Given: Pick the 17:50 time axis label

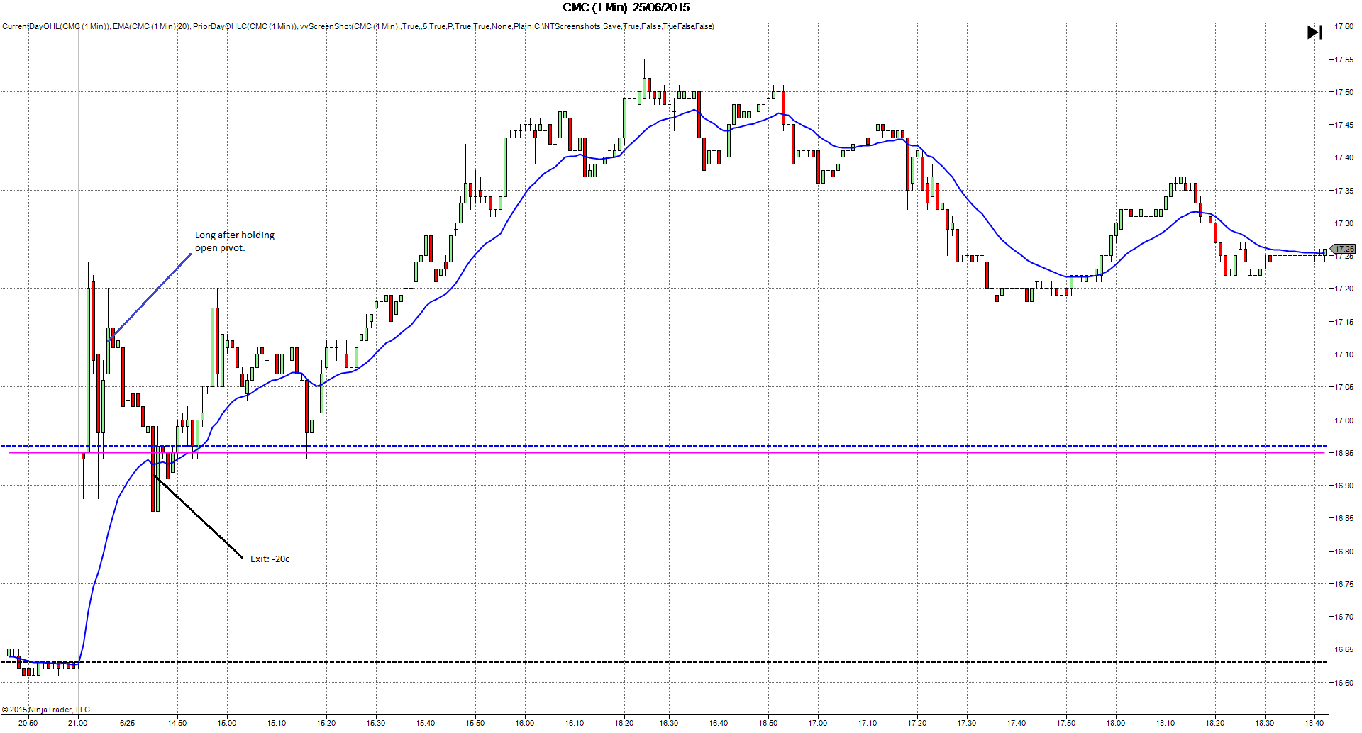Looking at the screenshot, I should coord(1066,723).
